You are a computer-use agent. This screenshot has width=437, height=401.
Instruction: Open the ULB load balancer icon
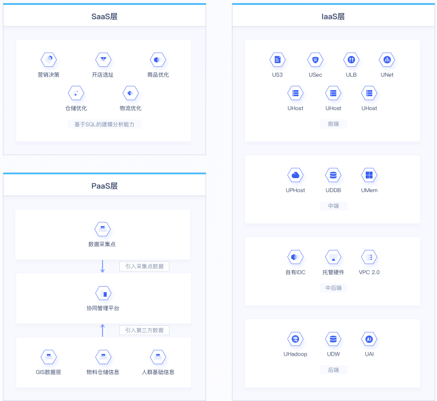351,59
